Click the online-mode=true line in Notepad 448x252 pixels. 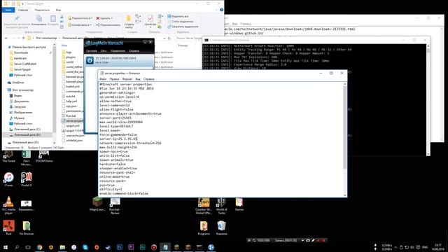114,177
